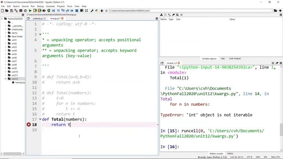Fold the Total function at line 17

click(40, 119)
